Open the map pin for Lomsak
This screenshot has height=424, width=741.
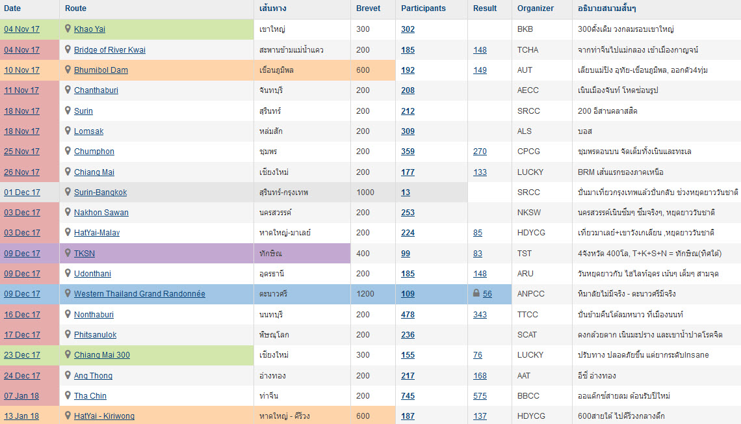68,131
